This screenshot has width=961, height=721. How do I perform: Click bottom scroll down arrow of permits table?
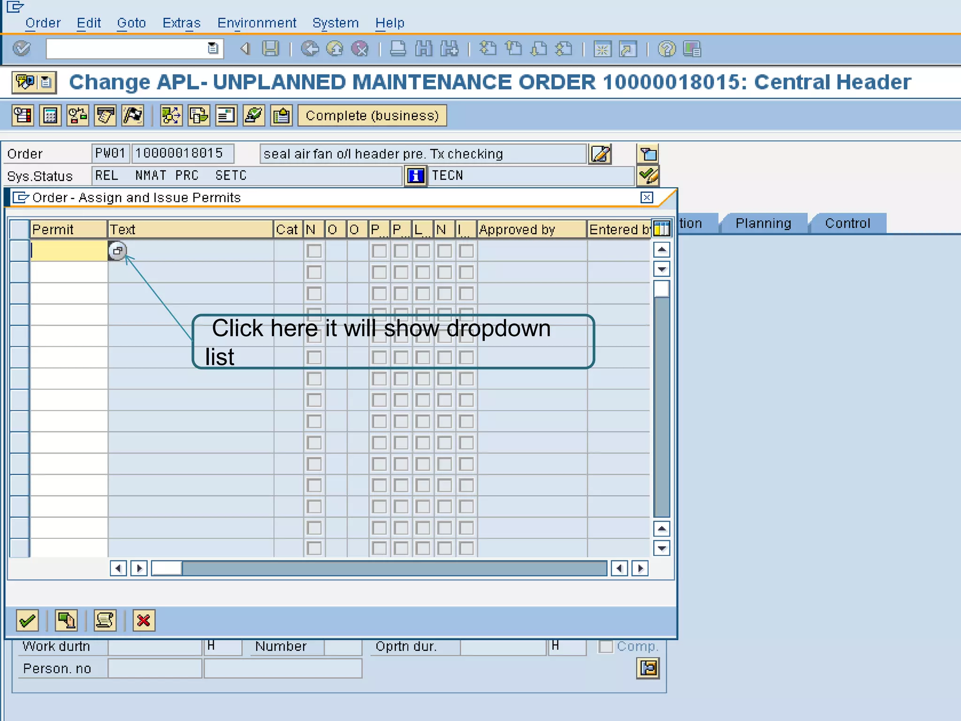[662, 548]
